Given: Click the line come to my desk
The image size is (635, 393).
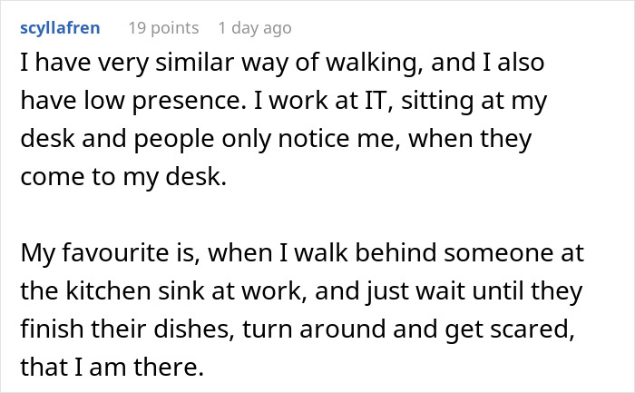Looking at the screenshot, I should [x=123, y=178].
